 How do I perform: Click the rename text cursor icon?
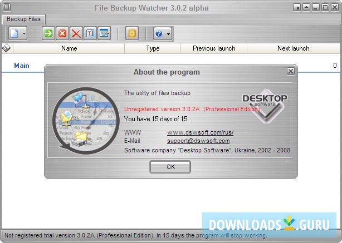tap(90, 33)
